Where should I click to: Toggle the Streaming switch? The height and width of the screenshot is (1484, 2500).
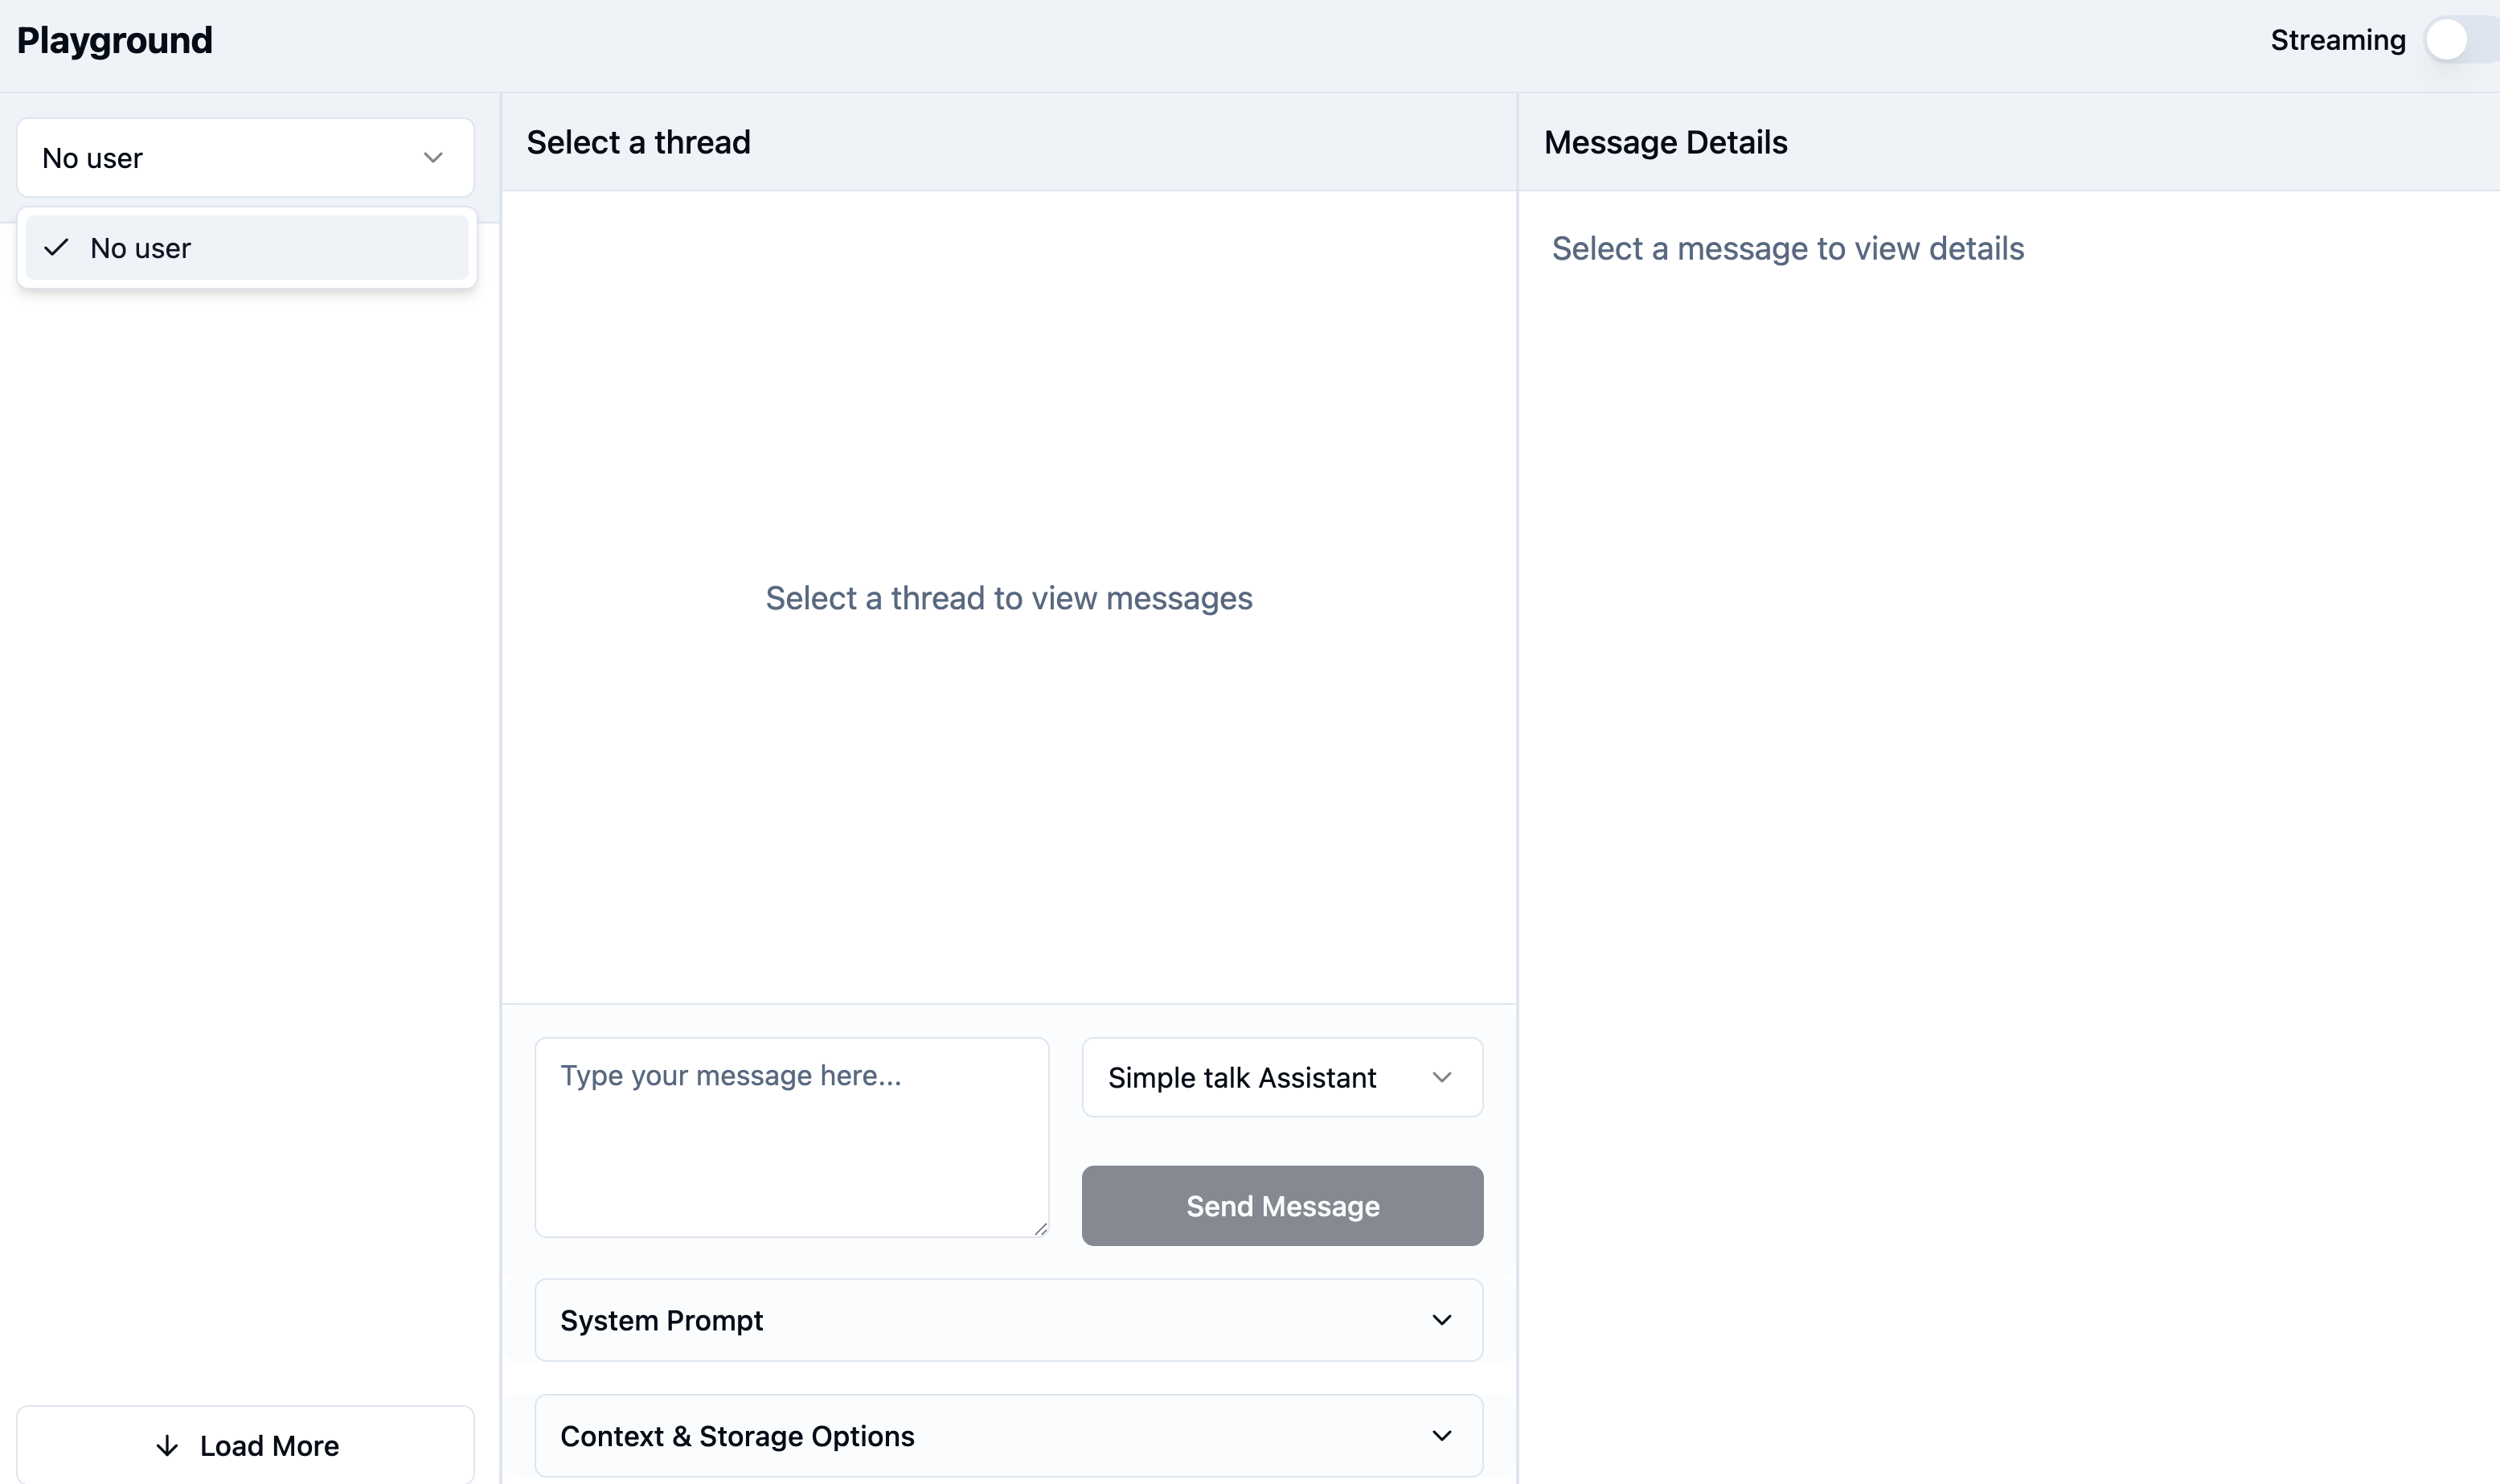click(2460, 41)
